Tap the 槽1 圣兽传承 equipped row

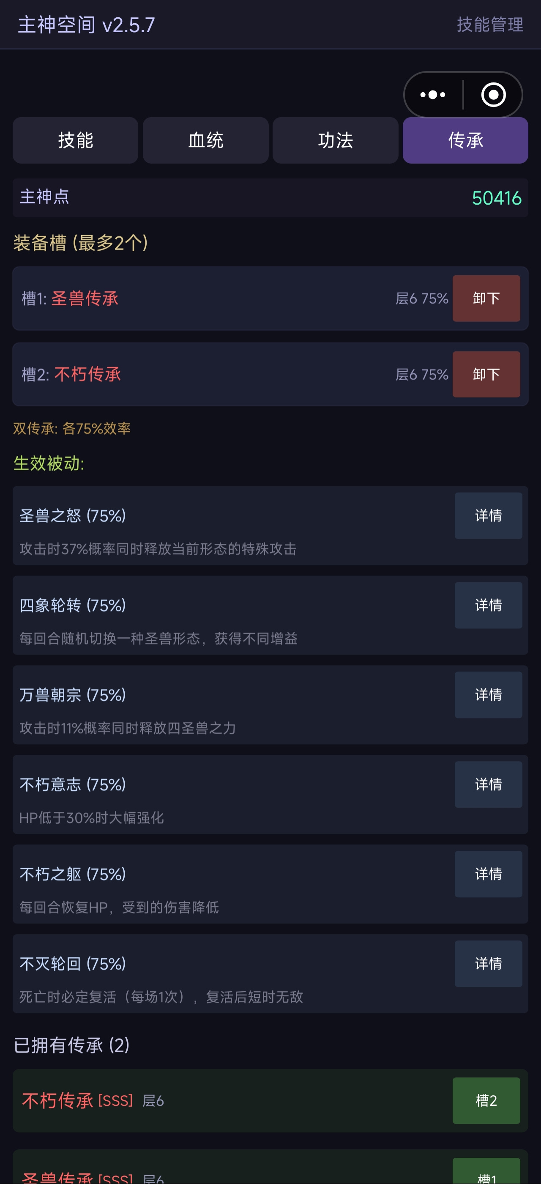pyautogui.click(x=270, y=298)
